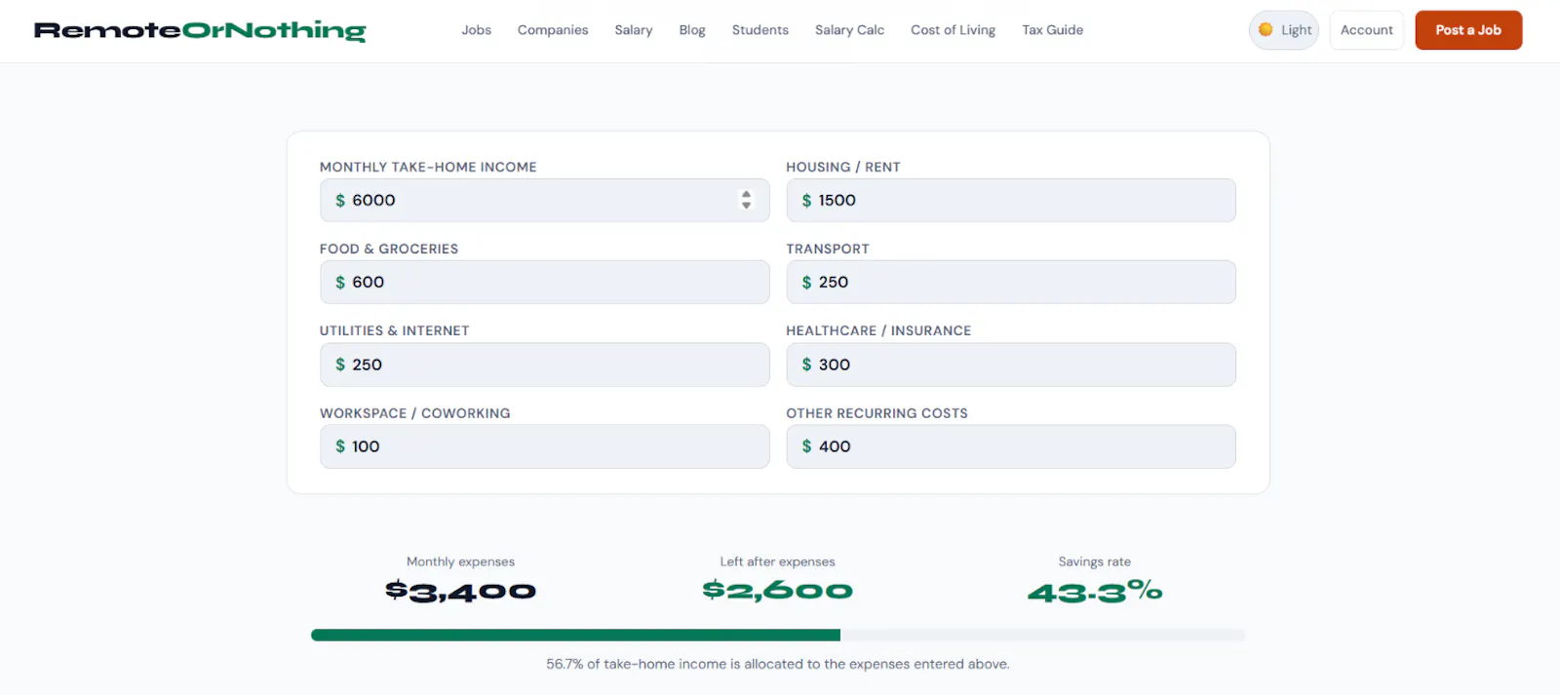Screen dimensions: 1560x695
Task: Edit the Other Recurring Costs field
Action: point(1011,446)
